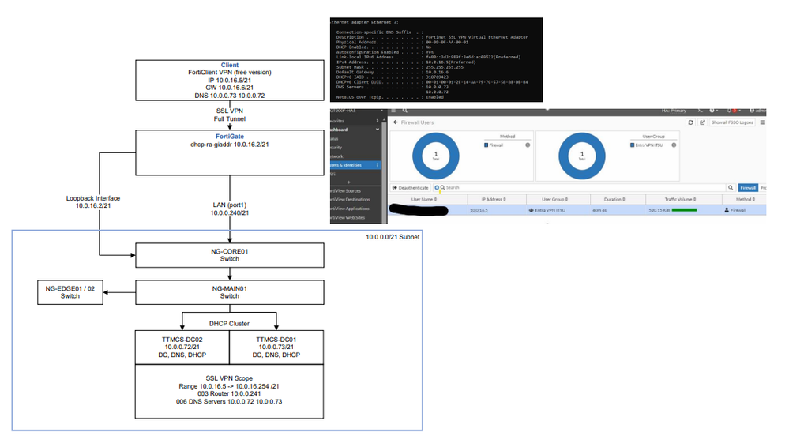Open the list options menu beside Show all FSSO Logons
This screenshot has width=789, height=436.
click(x=762, y=122)
